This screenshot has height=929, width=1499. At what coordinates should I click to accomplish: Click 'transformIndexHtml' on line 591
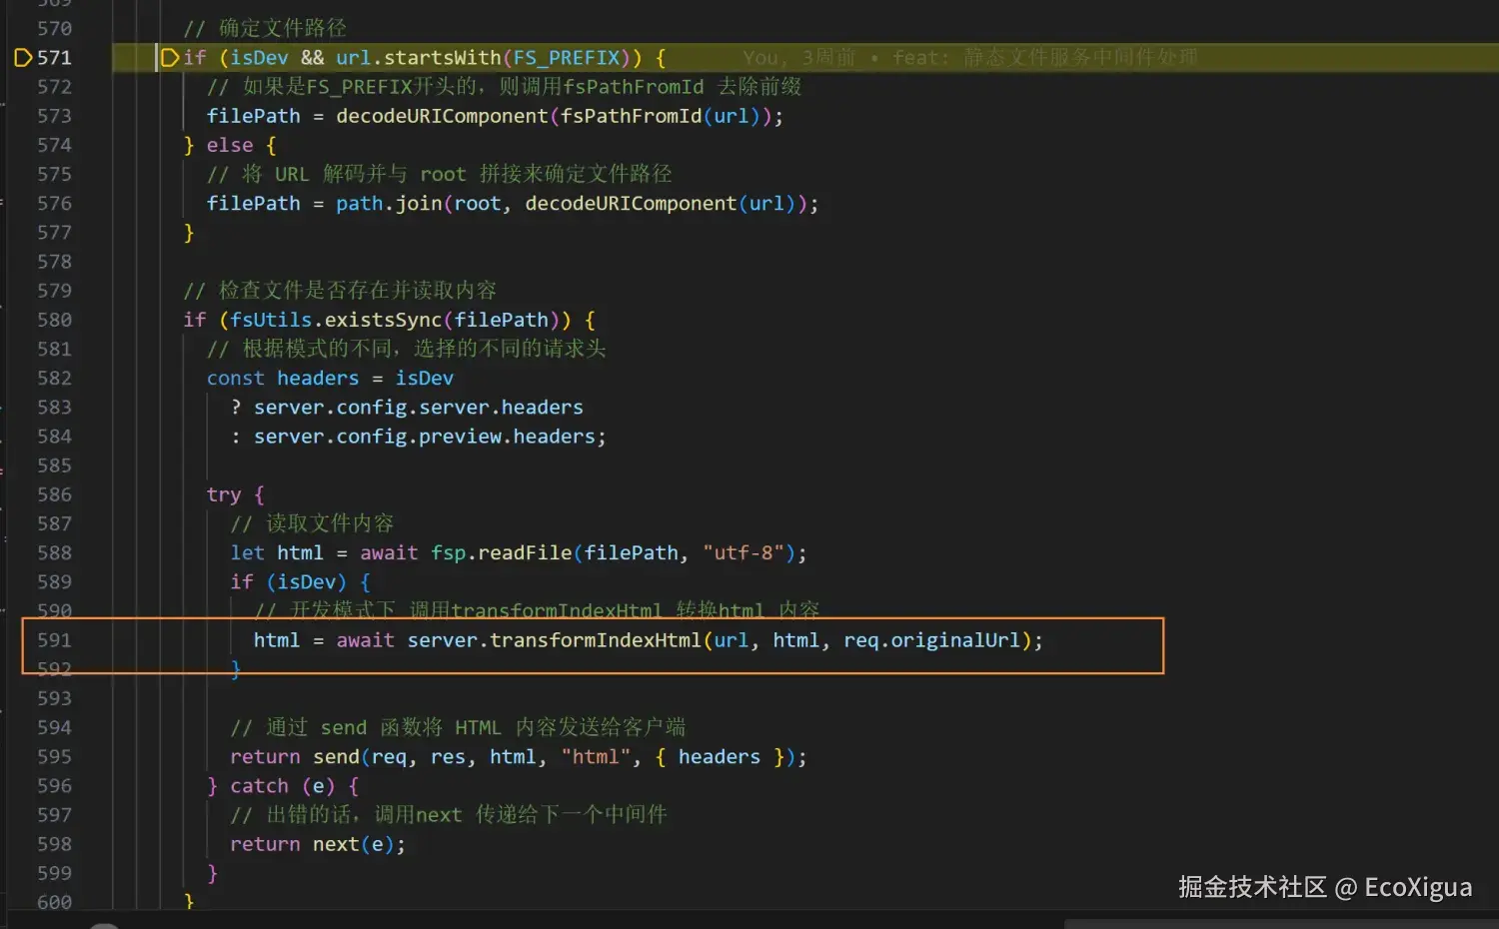pyautogui.click(x=596, y=640)
